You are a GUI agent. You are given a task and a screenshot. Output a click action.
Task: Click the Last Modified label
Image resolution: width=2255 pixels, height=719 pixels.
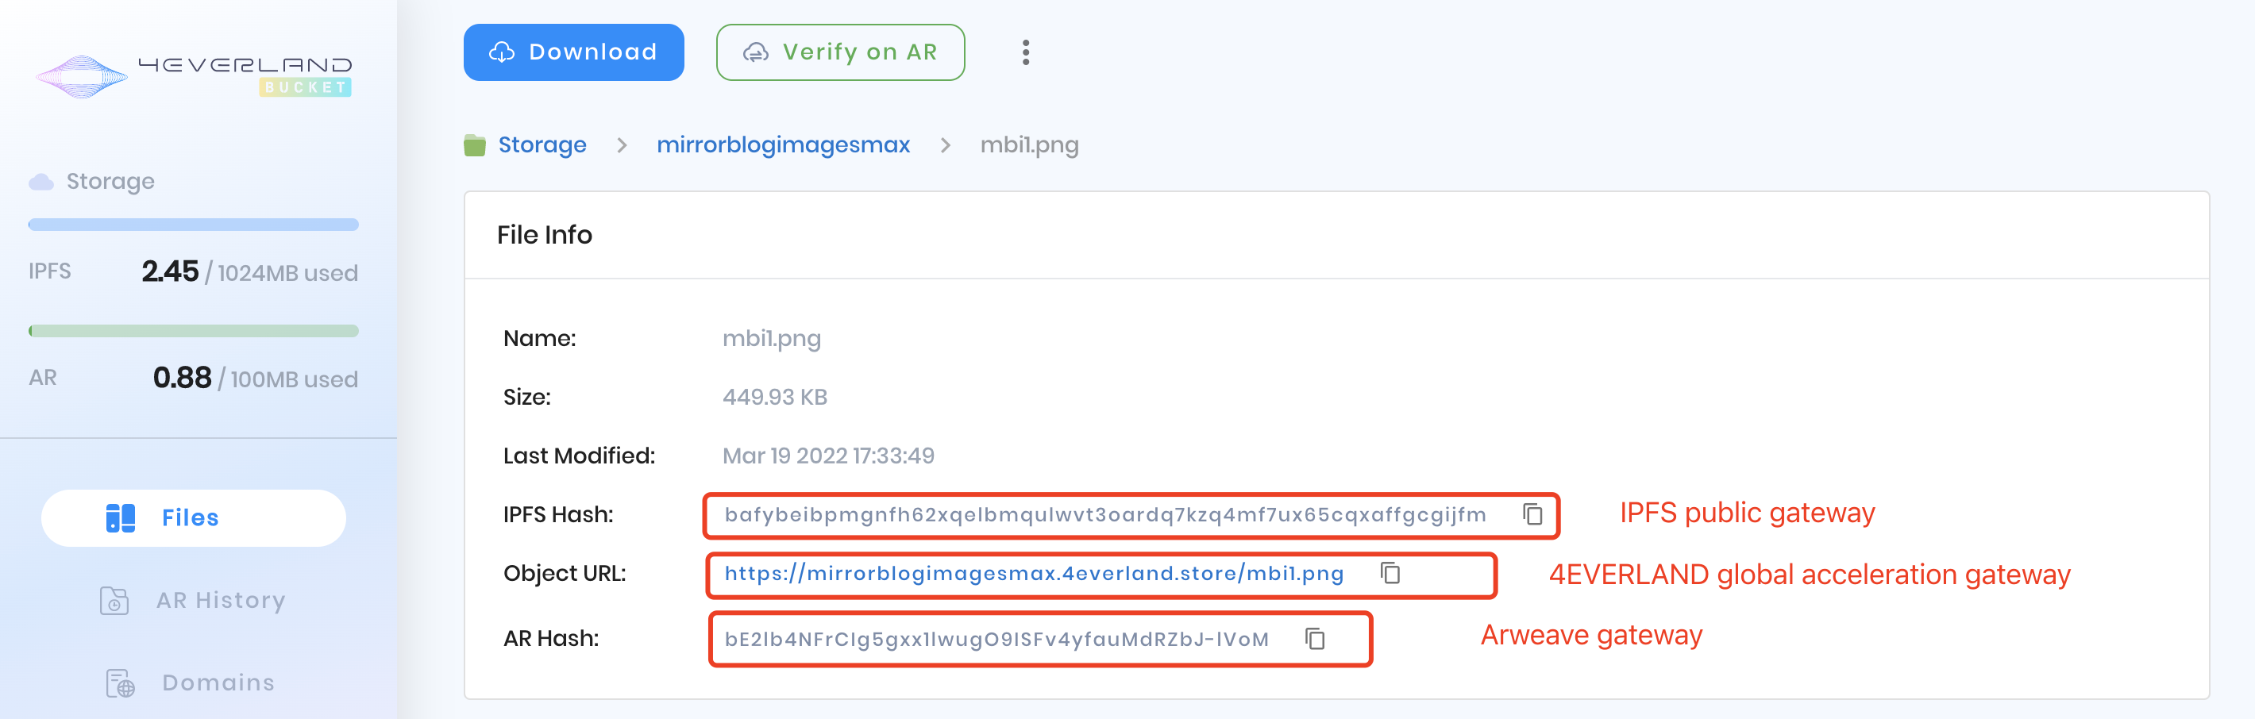(x=579, y=455)
